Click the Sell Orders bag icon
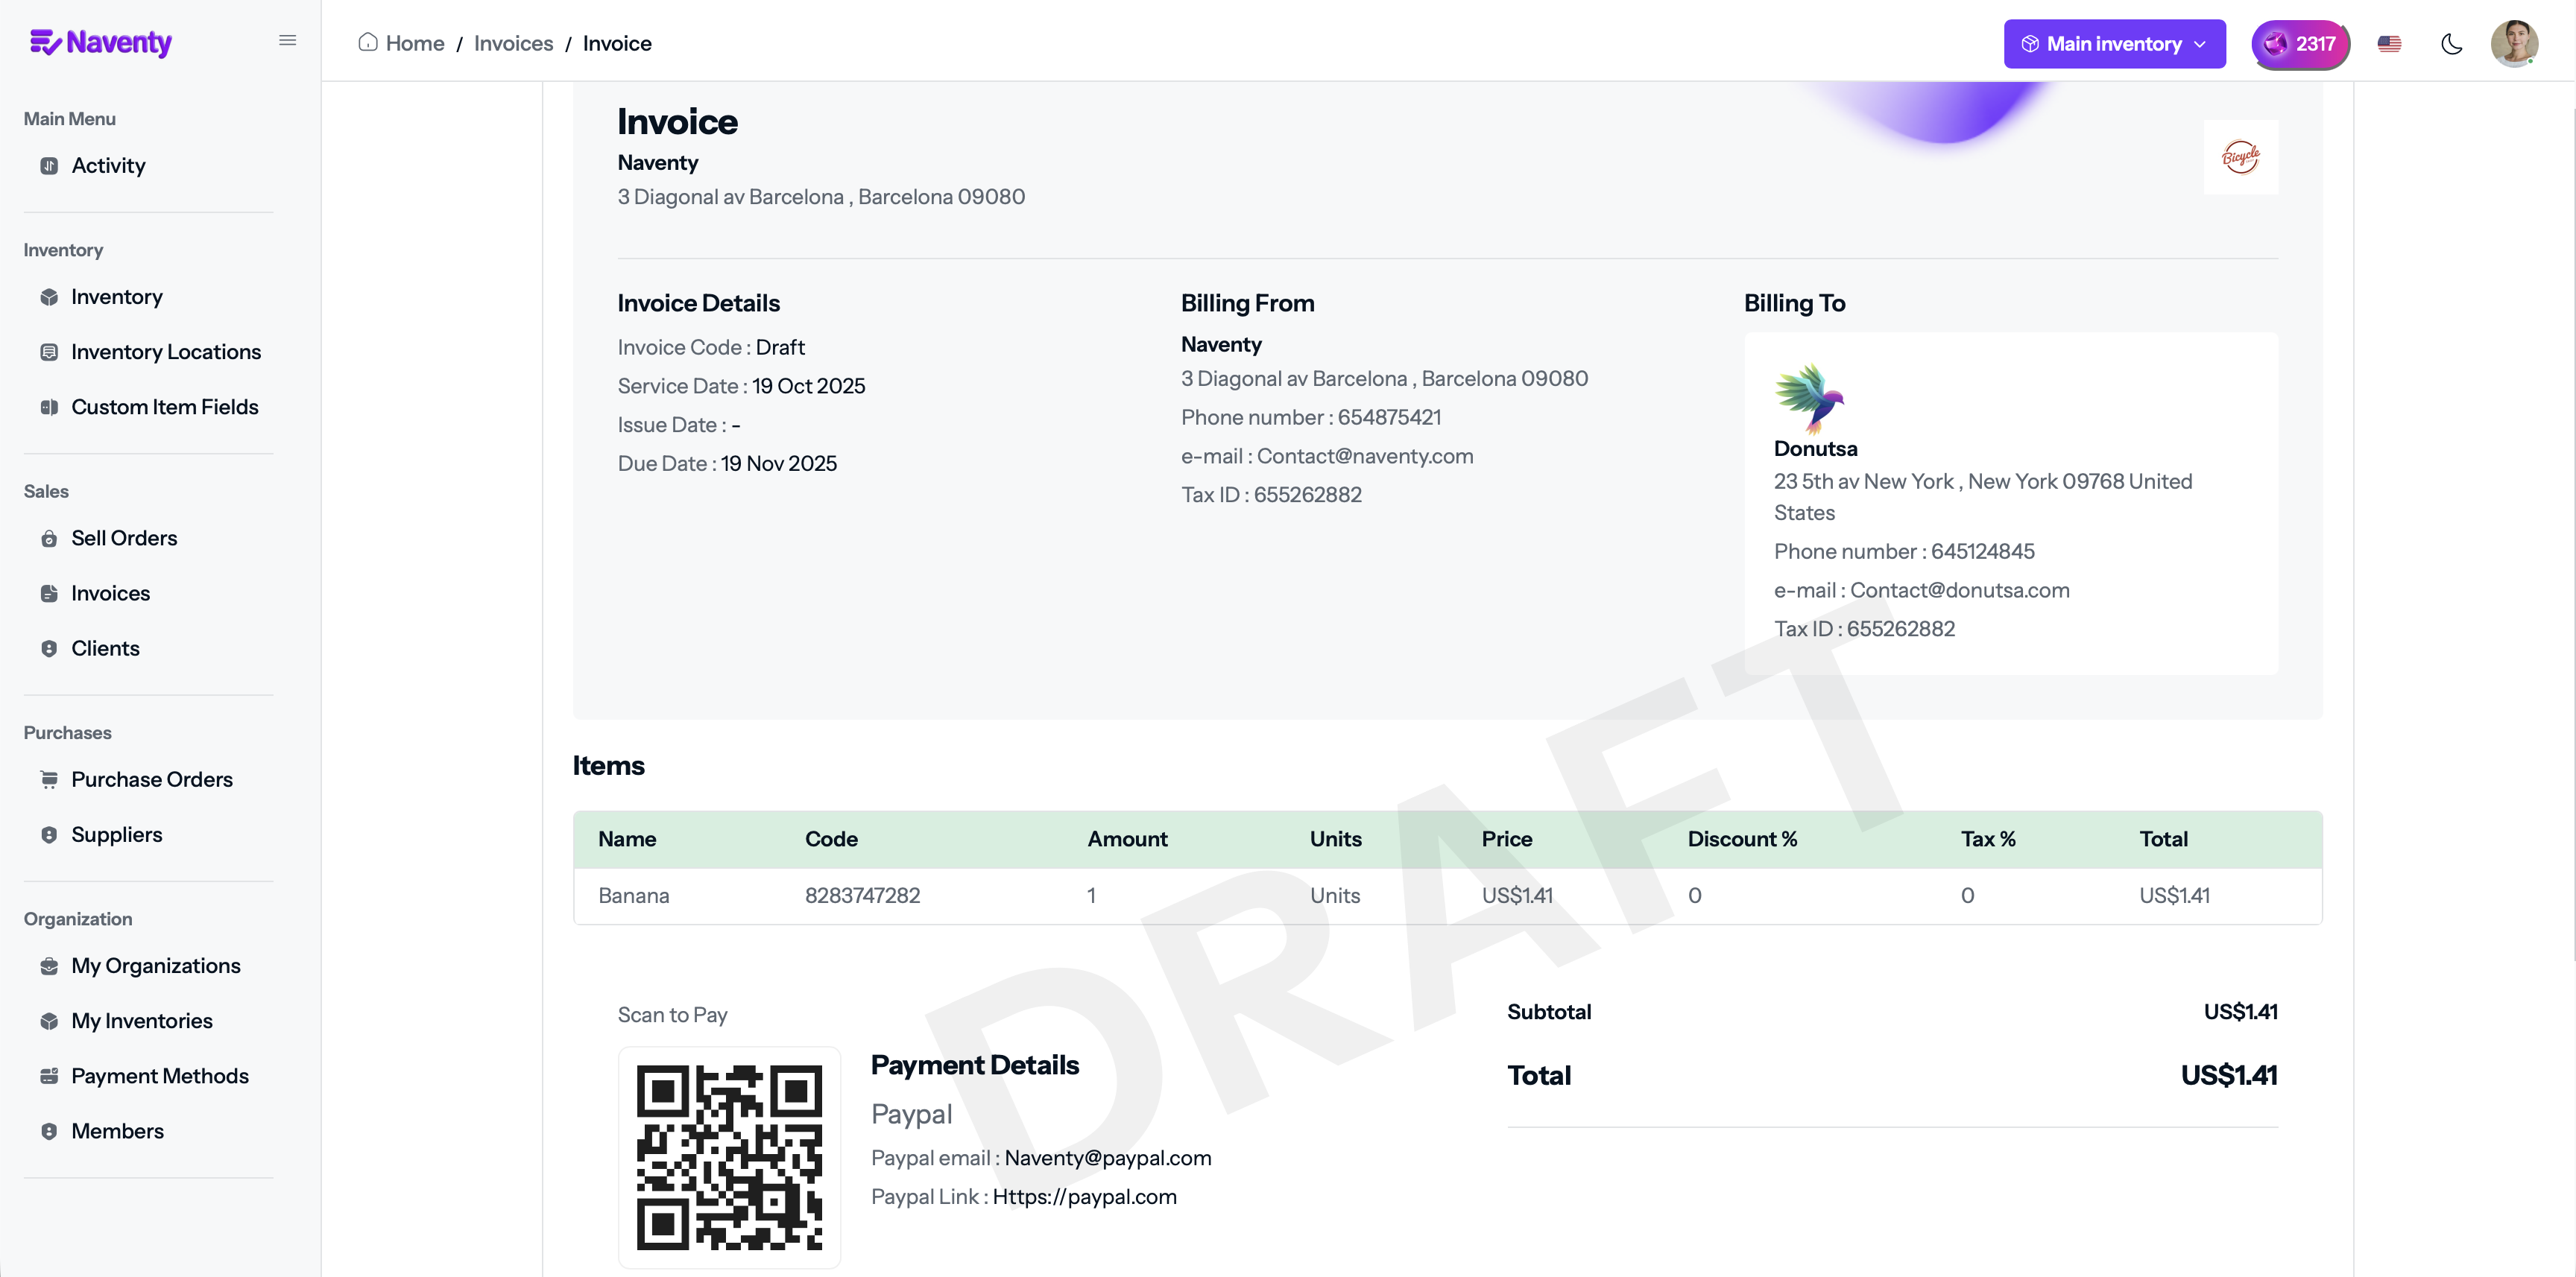This screenshot has width=2576, height=1277. (49, 539)
